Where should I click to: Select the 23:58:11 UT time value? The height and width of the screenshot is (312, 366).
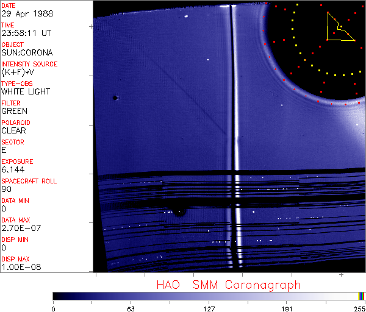(x=26, y=33)
